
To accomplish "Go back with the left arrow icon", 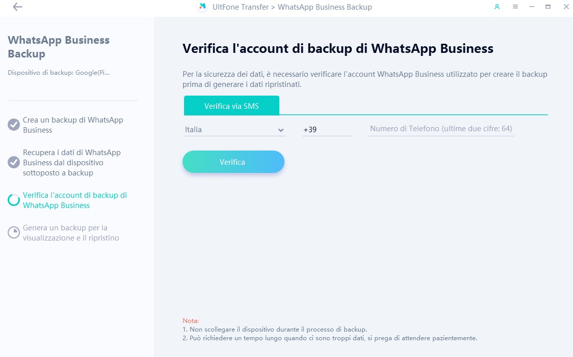I will [x=17, y=7].
